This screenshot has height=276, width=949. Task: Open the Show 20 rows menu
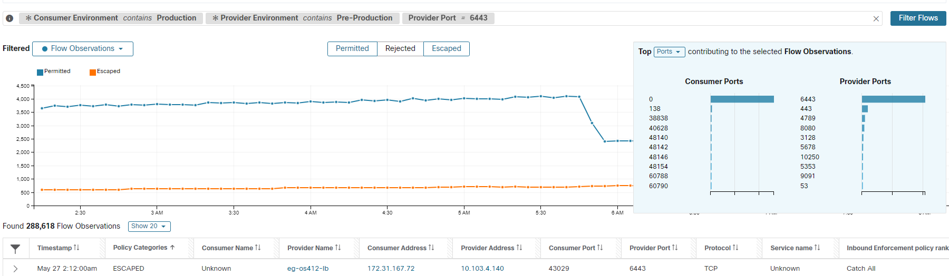coord(149,227)
